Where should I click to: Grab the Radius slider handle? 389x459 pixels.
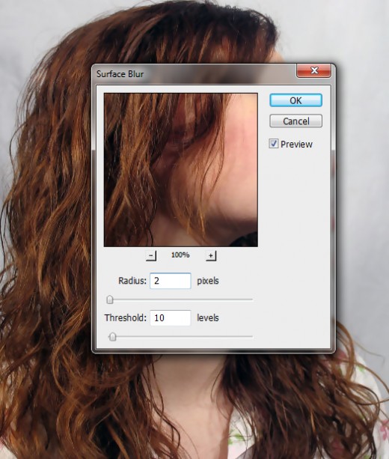[110, 300]
